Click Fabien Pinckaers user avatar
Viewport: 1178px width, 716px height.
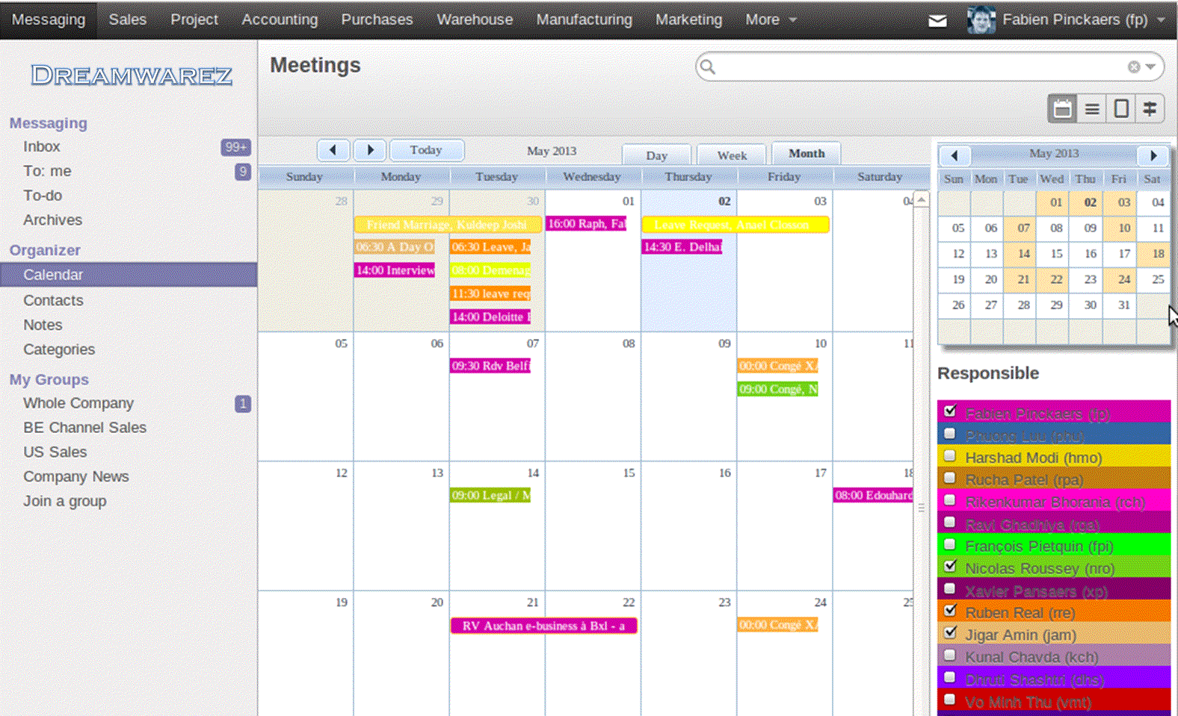[981, 20]
